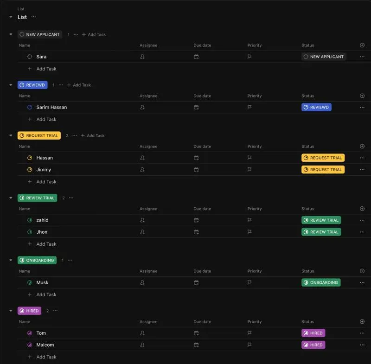Open the zahid task

(42, 220)
